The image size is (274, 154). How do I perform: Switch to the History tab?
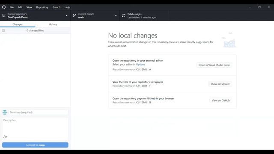pyautogui.click(x=53, y=24)
